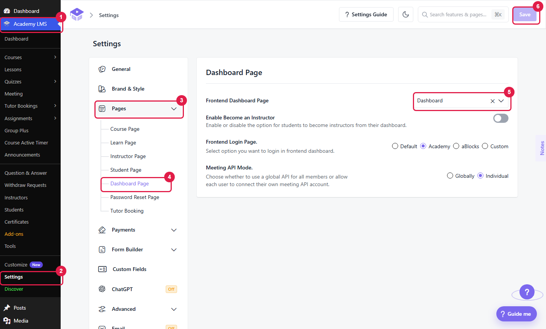
Task: Select Academy login page radio
Action: click(423, 146)
